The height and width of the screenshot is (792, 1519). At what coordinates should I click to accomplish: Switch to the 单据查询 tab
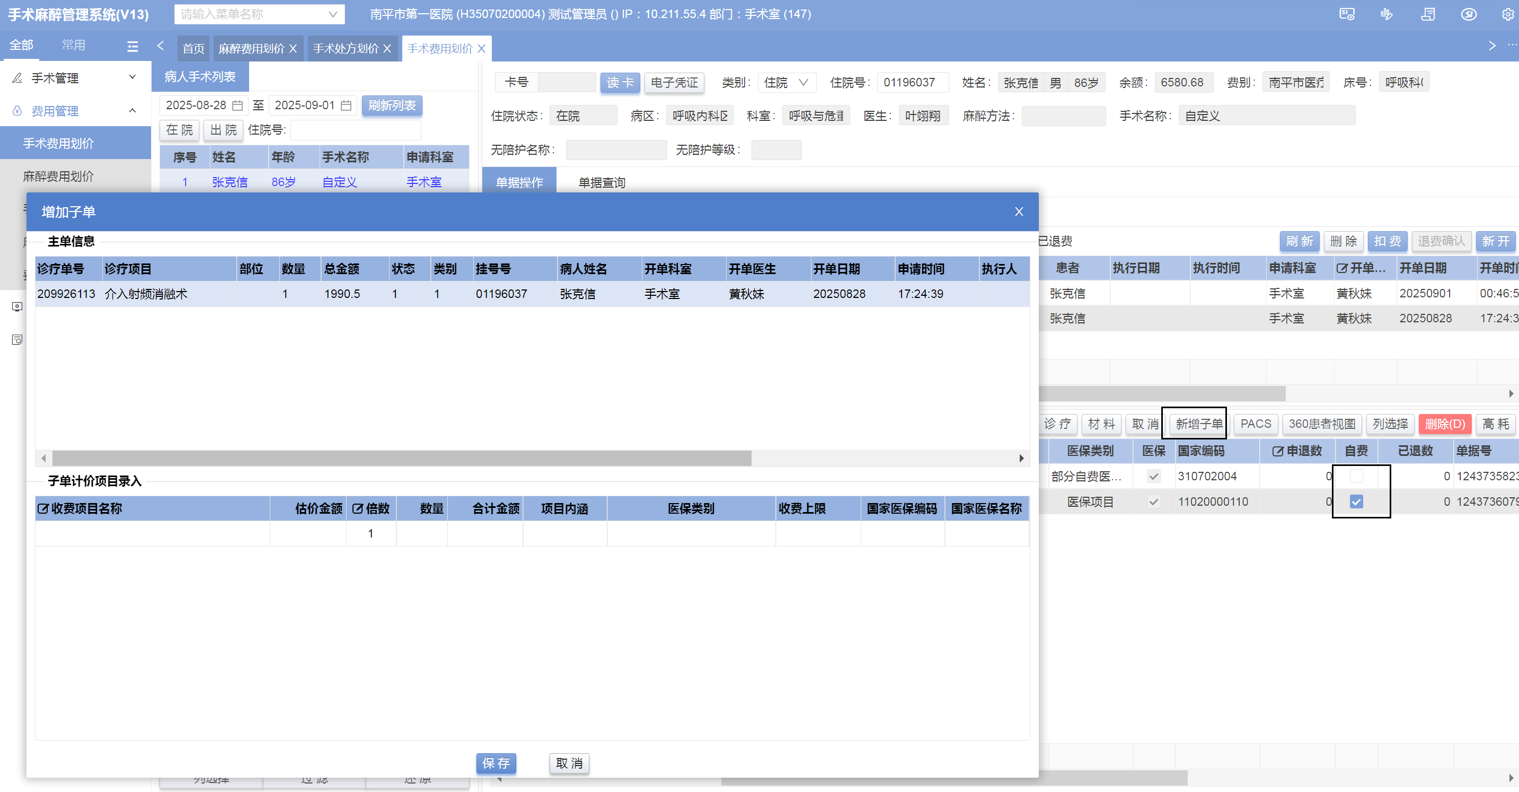pyautogui.click(x=601, y=182)
